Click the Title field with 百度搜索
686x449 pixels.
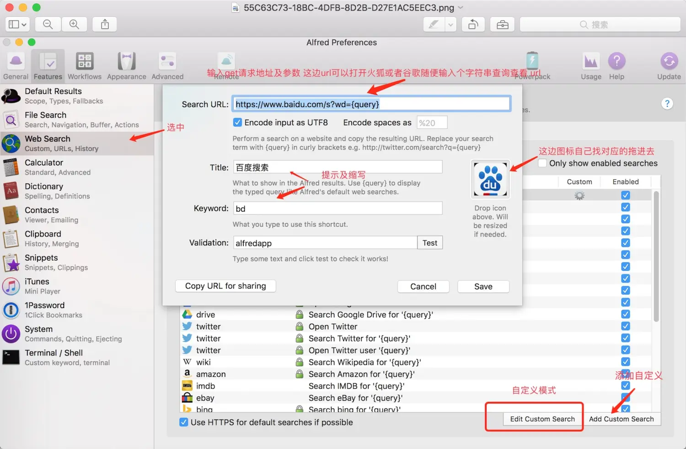(338, 167)
